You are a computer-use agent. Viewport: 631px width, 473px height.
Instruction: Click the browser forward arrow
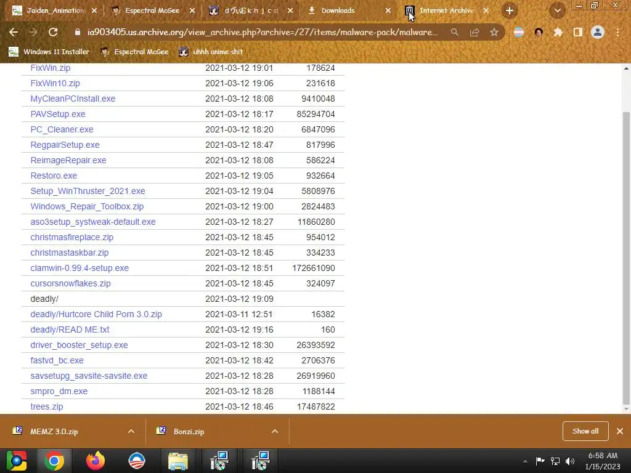coord(33,32)
